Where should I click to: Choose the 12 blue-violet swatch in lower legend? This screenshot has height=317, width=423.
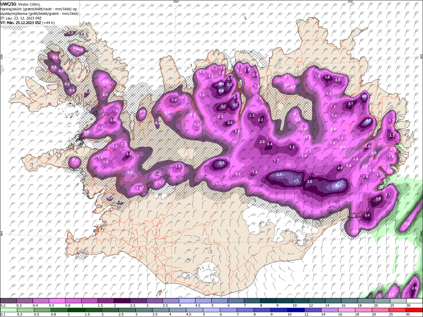pos(312,310)
